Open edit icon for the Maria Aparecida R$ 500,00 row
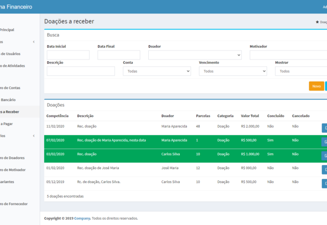 324,141
